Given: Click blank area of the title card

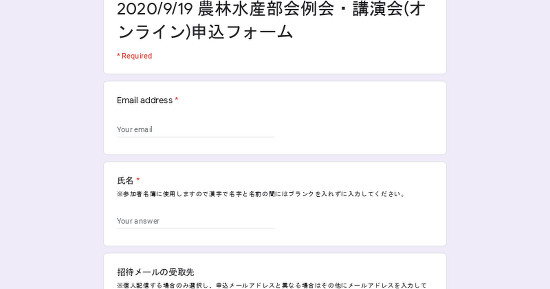Looking at the screenshot, I should pos(321,57).
